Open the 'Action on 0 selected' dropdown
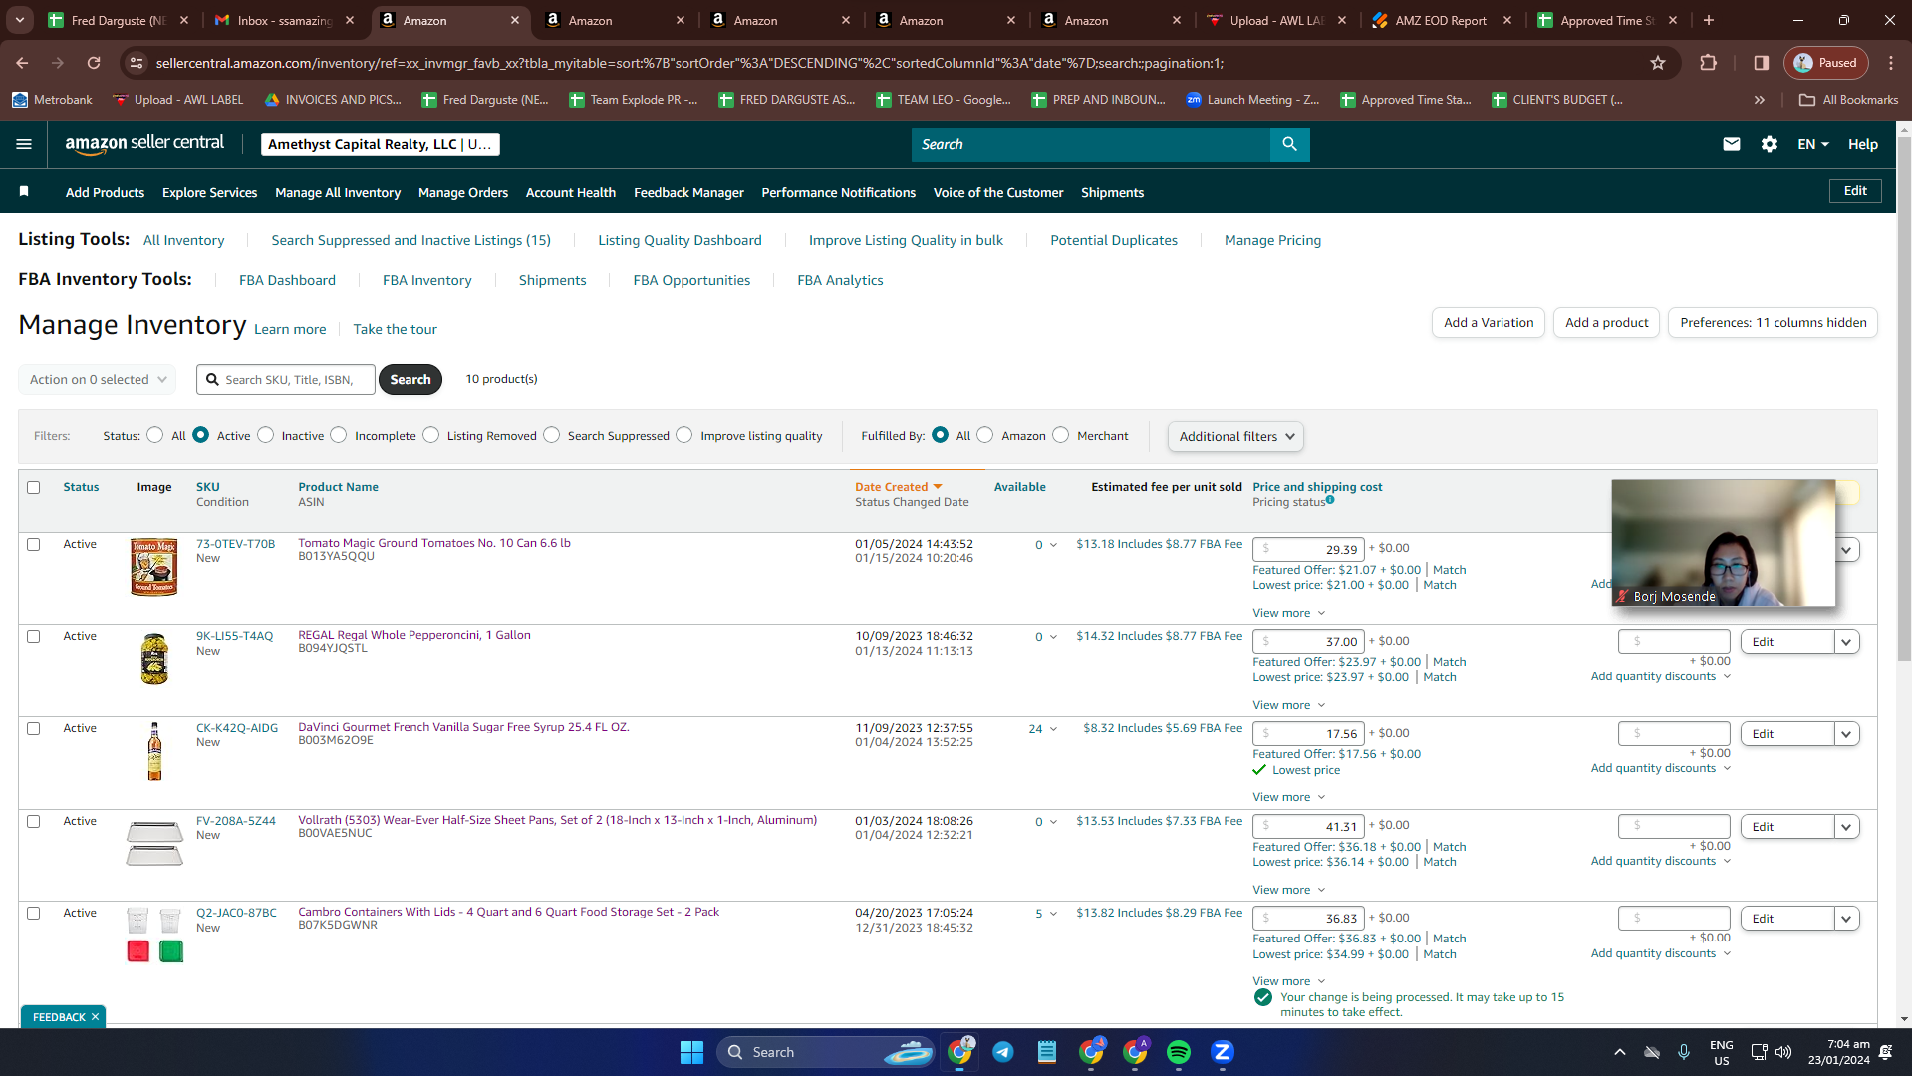This screenshot has height=1076, width=1912. tap(98, 380)
